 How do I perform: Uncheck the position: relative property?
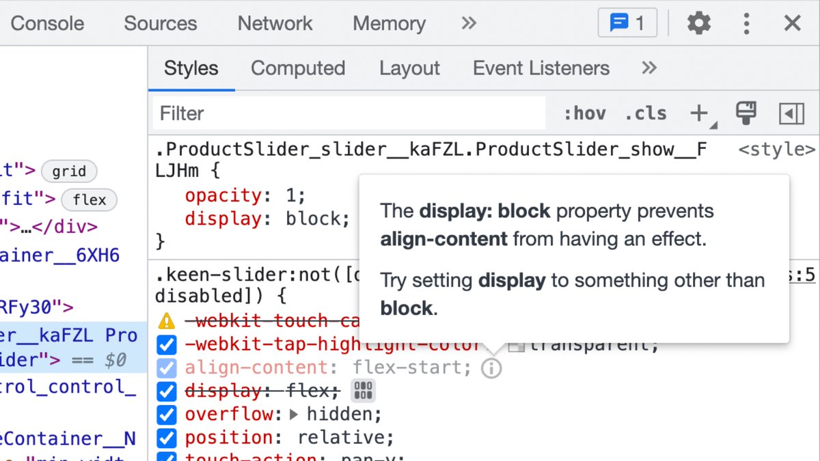166,438
